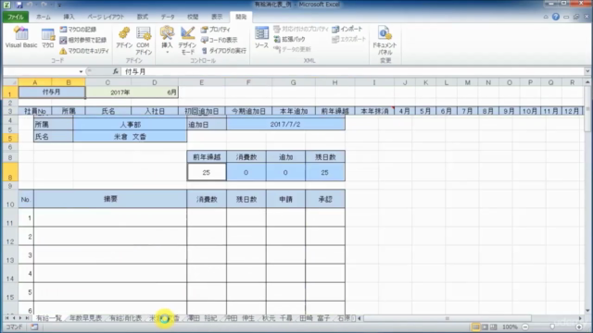Toggle デザインモード design mode
The height and width of the screenshot is (333, 593).
point(187,41)
